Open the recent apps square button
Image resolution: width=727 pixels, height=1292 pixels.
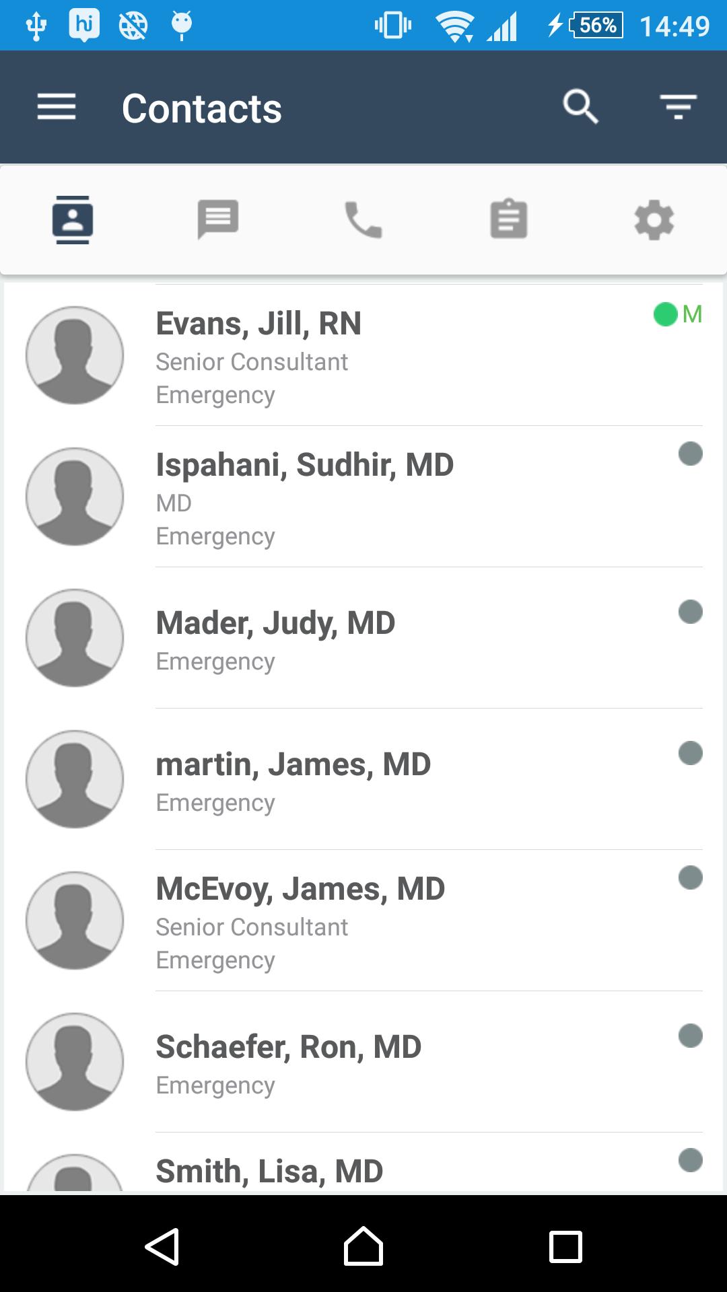point(565,1247)
